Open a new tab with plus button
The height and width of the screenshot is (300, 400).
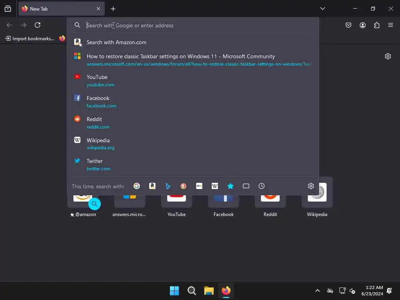pyautogui.click(x=113, y=9)
